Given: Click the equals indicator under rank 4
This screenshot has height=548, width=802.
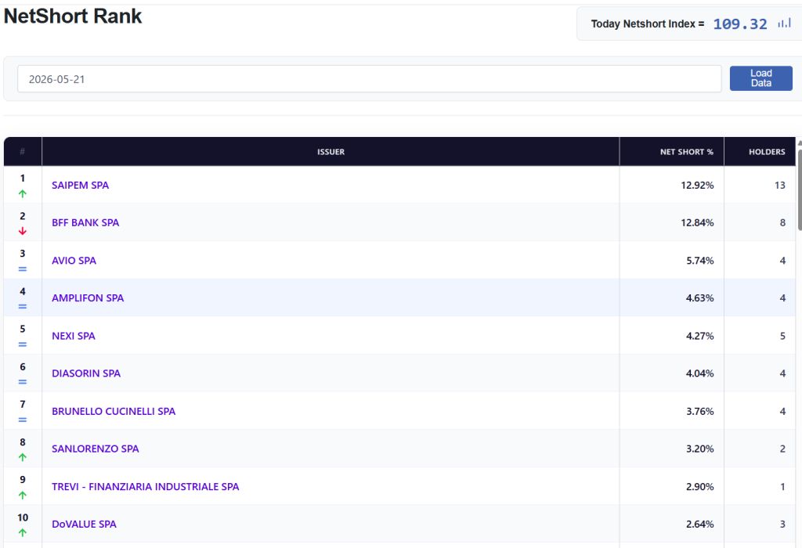Looking at the screenshot, I should point(23,307).
